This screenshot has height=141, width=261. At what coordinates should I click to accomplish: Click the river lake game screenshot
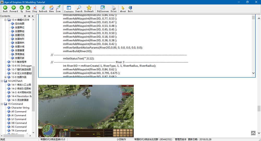pyautogui.click(x=86, y=111)
